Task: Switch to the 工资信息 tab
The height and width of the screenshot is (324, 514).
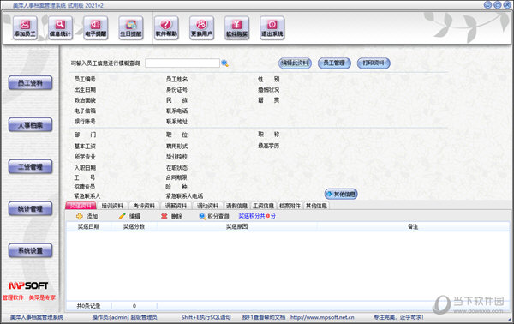Action: pyautogui.click(x=263, y=206)
